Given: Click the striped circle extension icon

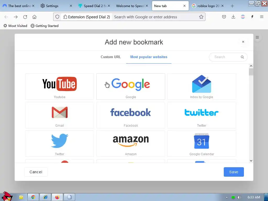Looking at the screenshot, I should point(243,17).
